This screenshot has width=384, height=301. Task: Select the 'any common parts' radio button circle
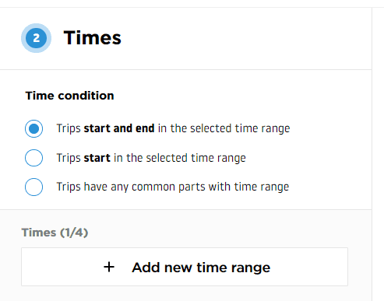coord(33,187)
